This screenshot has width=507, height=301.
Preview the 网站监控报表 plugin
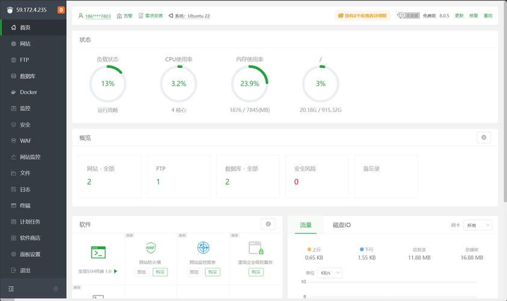pyautogui.click(x=194, y=272)
